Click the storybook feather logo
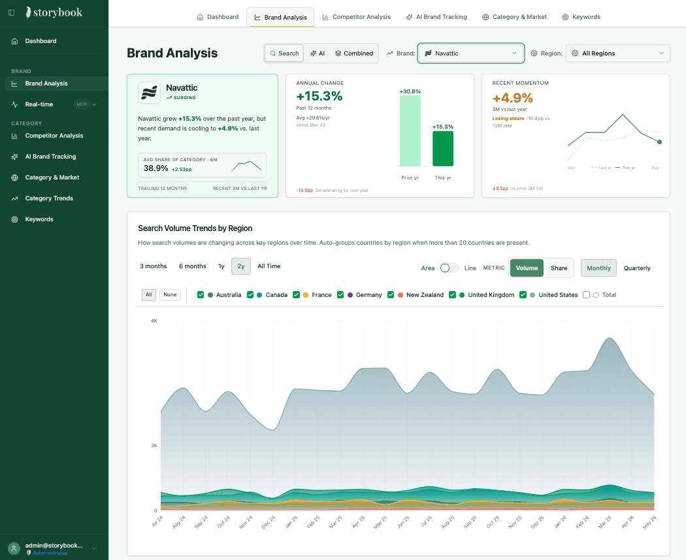 pos(28,12)
